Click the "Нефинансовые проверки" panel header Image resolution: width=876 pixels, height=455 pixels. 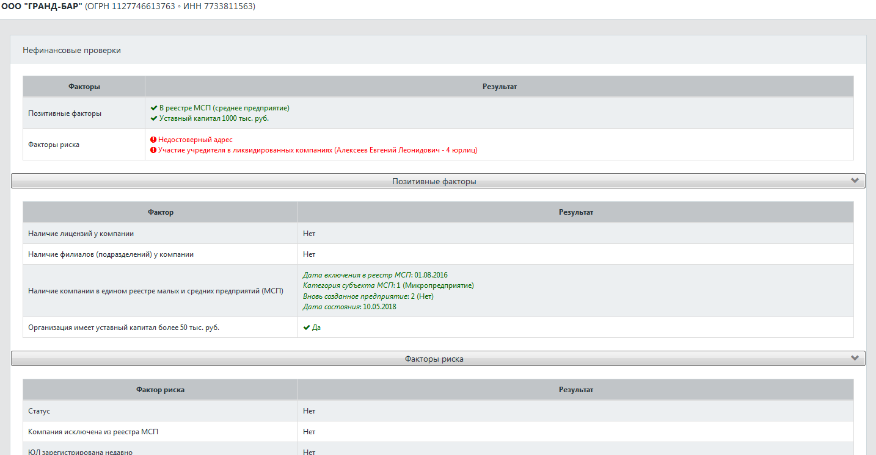(72, 51)
